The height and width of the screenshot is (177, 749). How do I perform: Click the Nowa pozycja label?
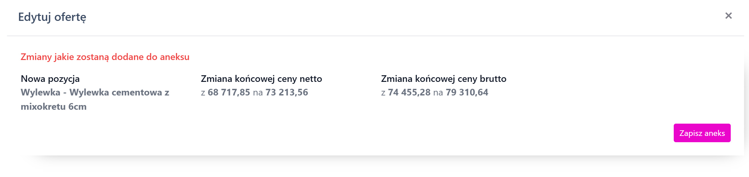point(50,79)
